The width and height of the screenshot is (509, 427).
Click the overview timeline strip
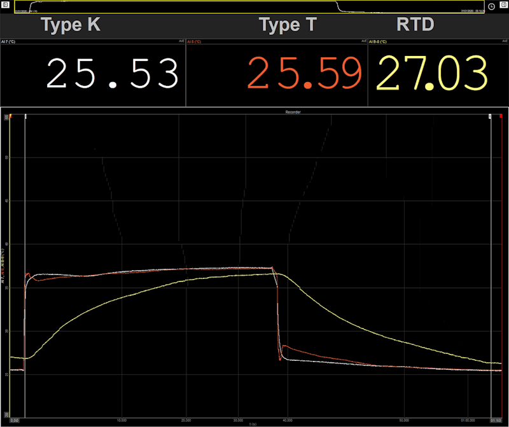coord(249,7)
